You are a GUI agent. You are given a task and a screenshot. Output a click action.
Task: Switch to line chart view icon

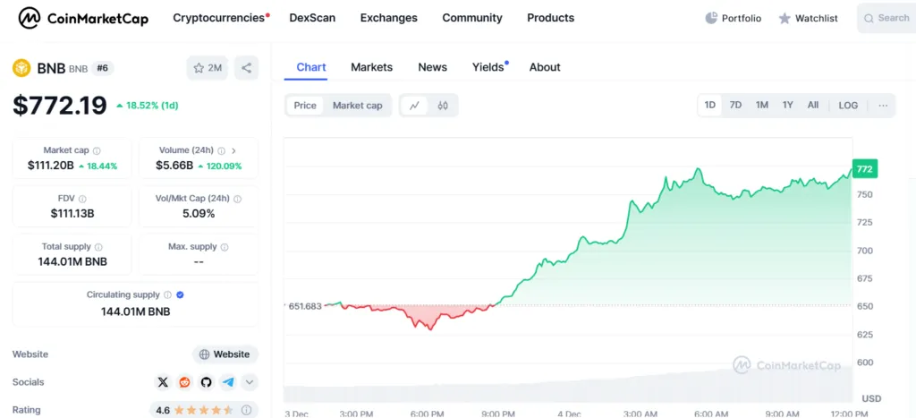tap(415, 106)
